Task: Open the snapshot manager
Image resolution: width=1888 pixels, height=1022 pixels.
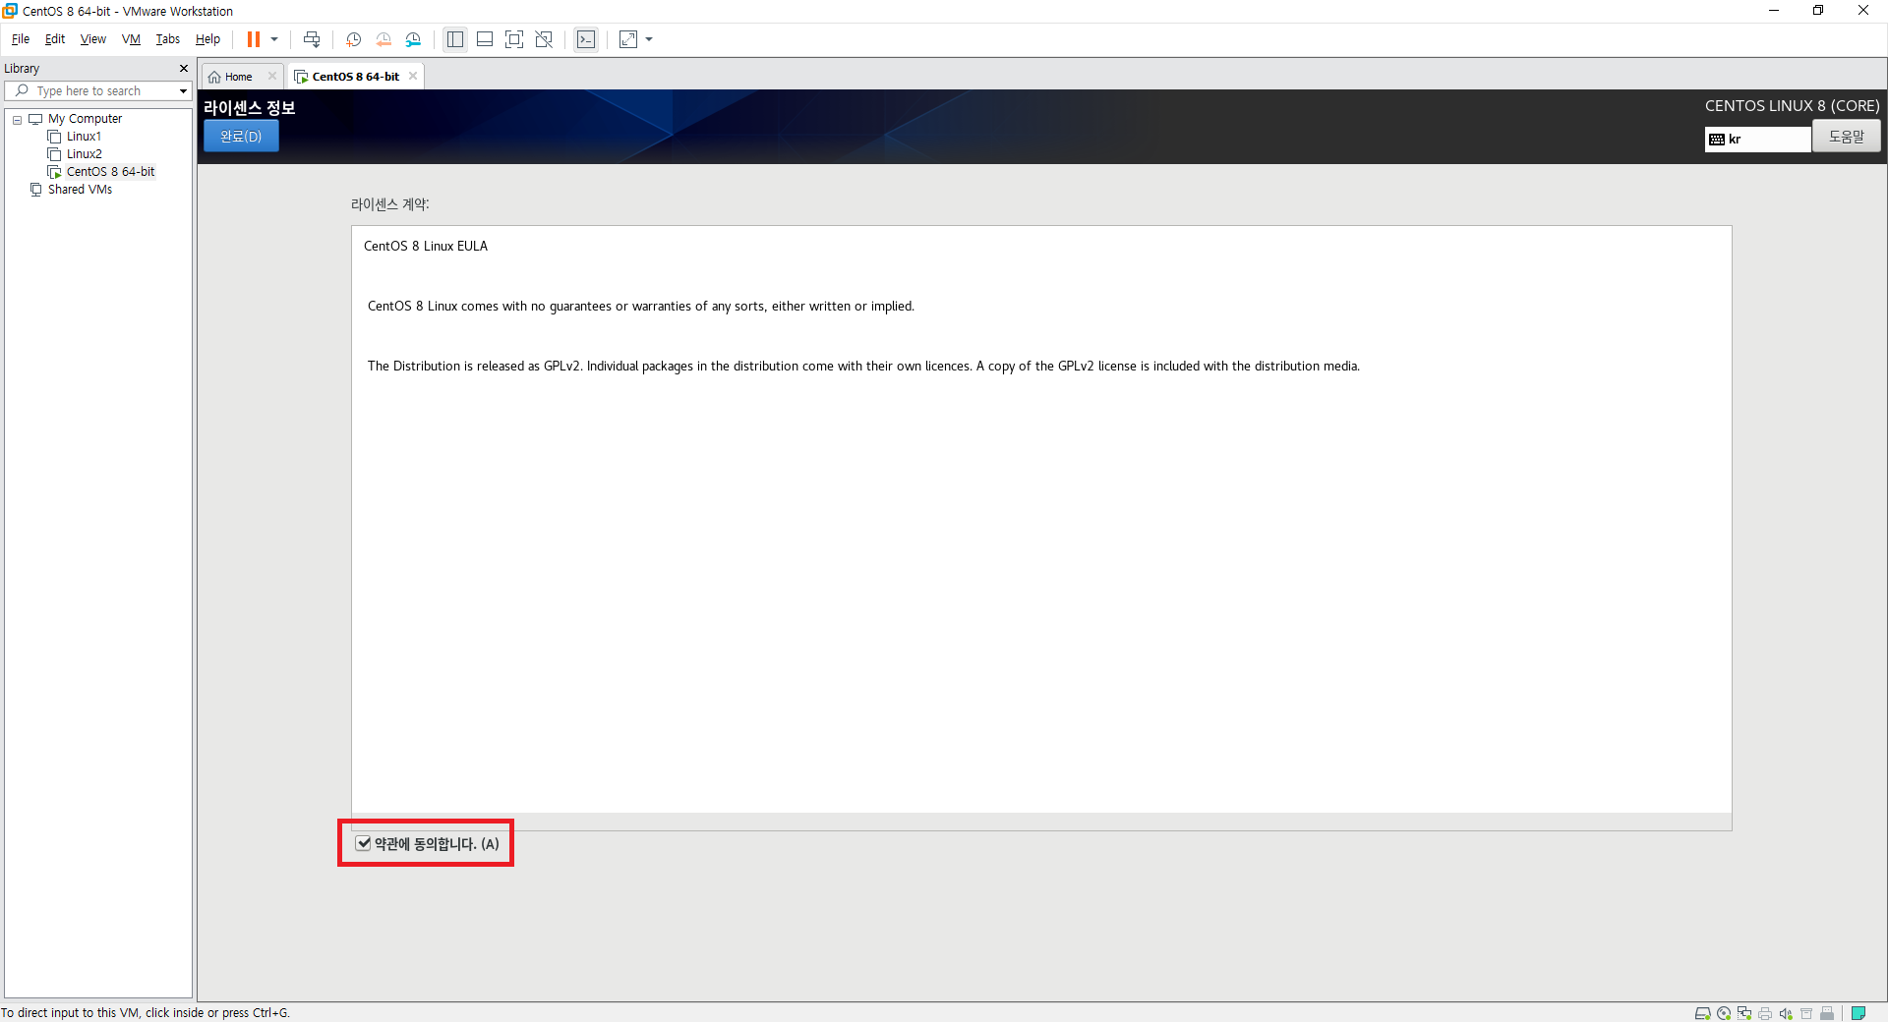Action: tap(413, 39)
